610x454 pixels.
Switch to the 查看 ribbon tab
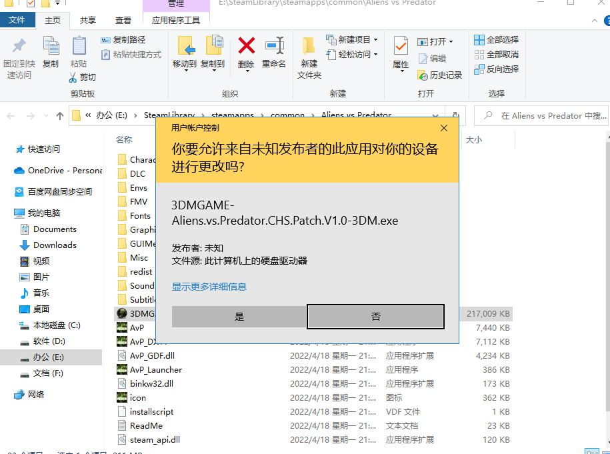[x=123, y=20]
